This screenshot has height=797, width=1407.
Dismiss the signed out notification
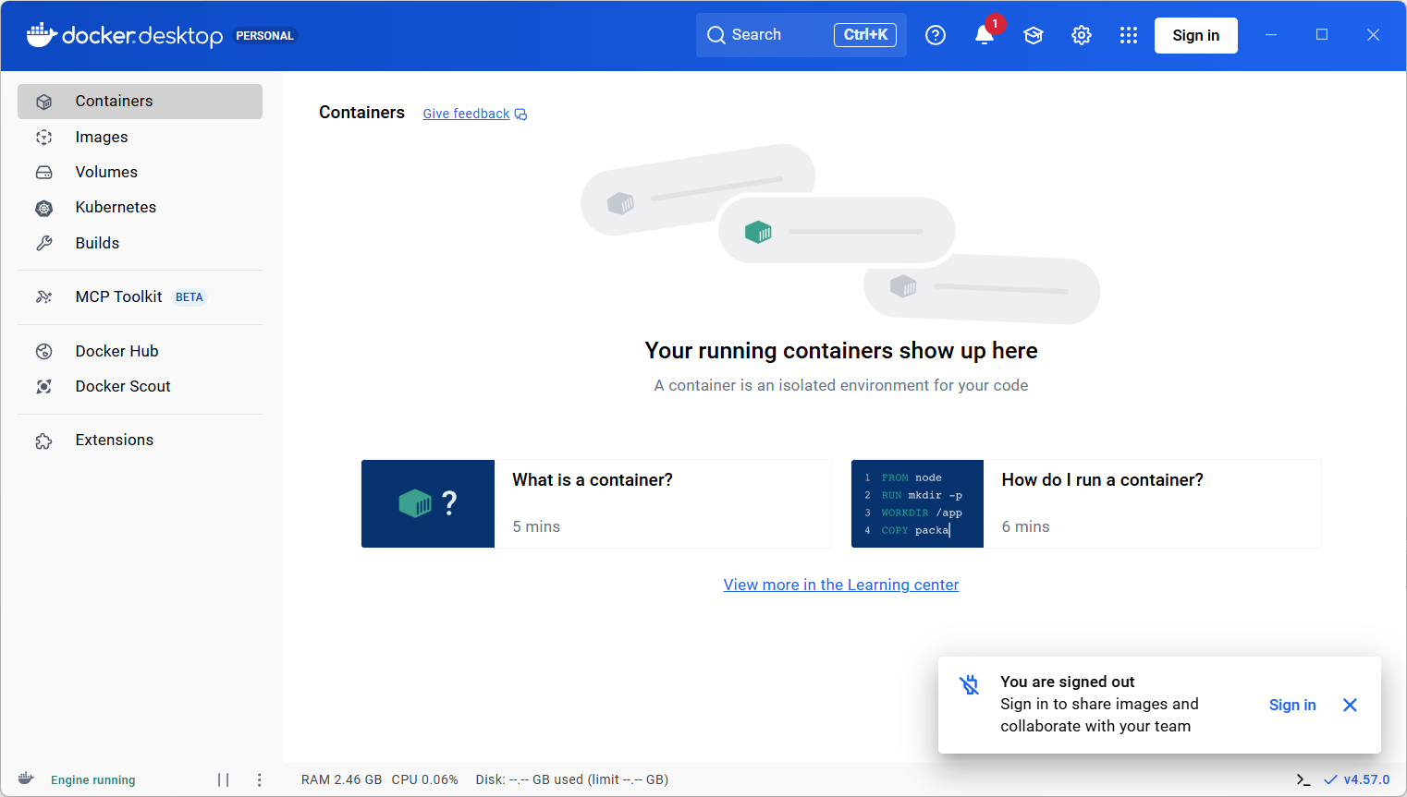tap(1350, 705)
